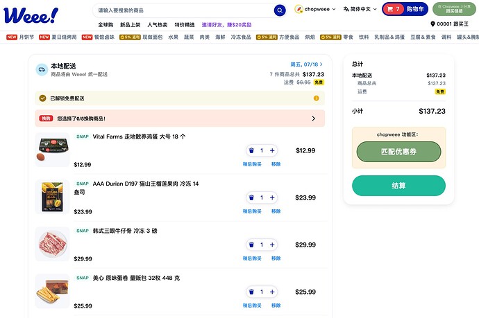Viewport: 479px width, 318px height.
Task: Increase Vital Farms eggs quantity
Action: click(272, 150)
